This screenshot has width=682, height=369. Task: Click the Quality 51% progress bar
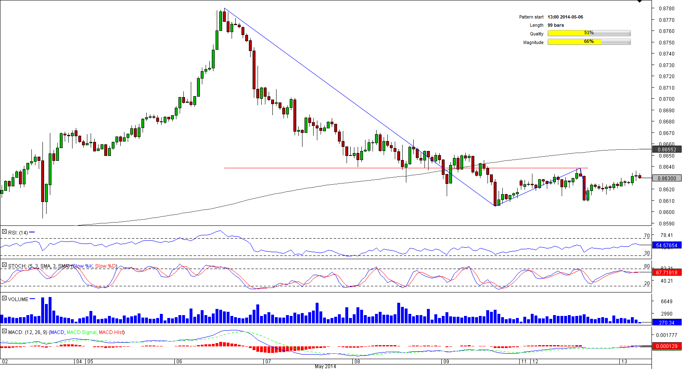tap(589, 33)
